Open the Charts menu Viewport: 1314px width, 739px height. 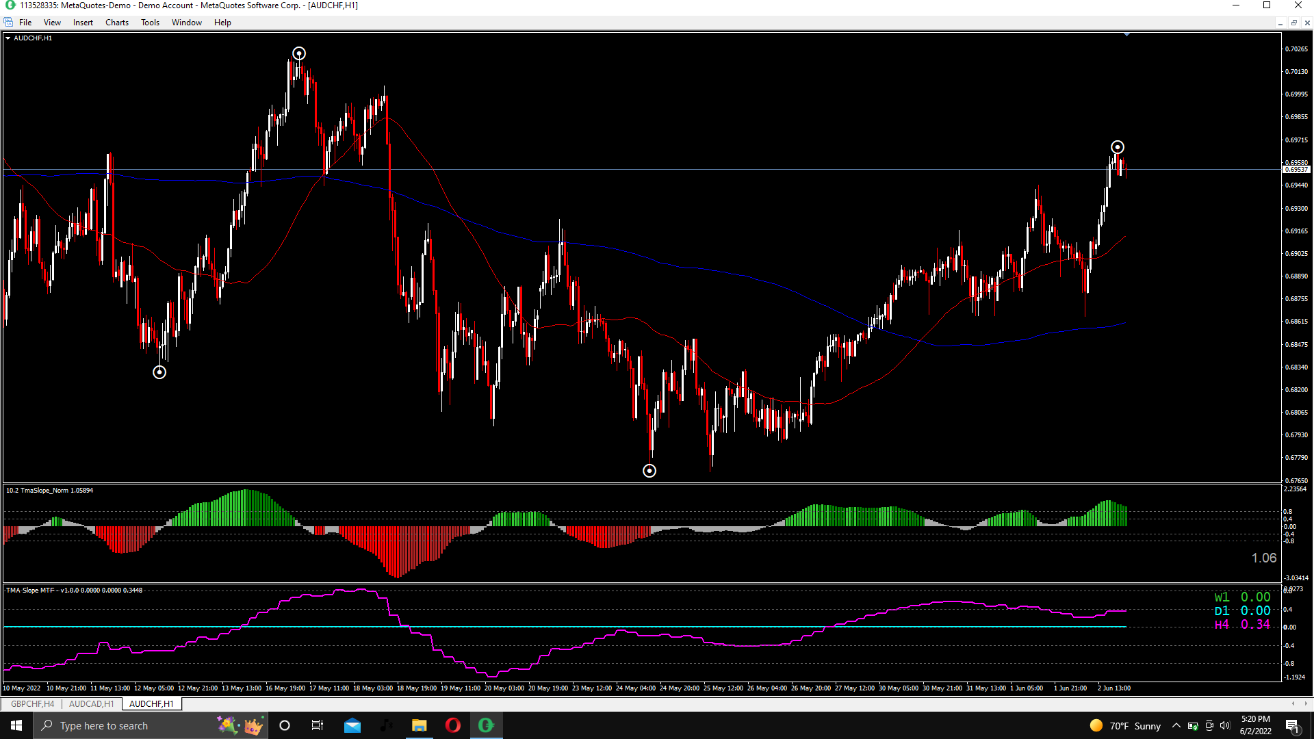[x=116, y=23]
